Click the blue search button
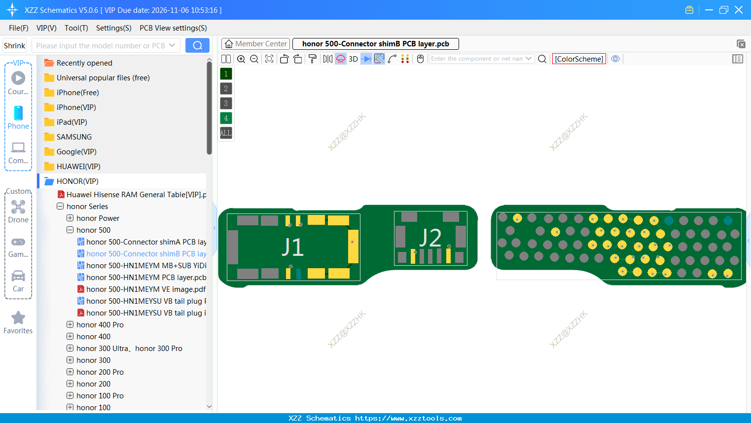Screen dimensions: 751x423 coord(197,45)
